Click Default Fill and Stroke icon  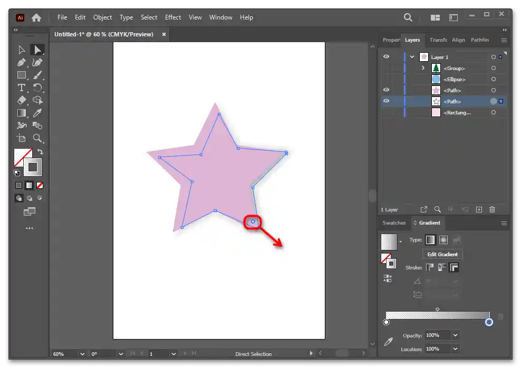click(17, 173)
